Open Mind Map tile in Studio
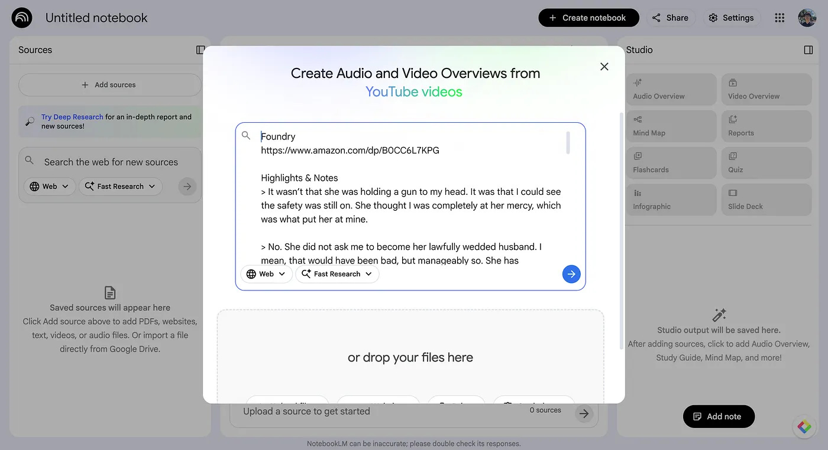The width and height of the screenshot is (828, 450). (671, 126)
